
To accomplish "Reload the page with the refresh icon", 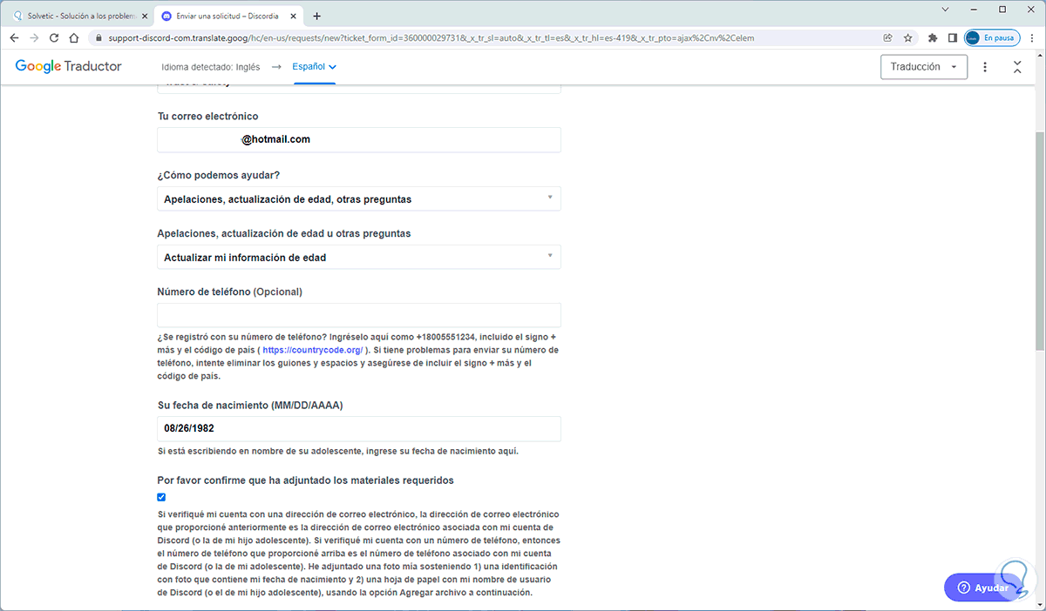I will click(x=54, y=38).
